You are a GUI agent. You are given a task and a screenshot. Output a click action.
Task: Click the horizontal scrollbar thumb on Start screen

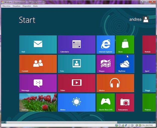point(62,122)
